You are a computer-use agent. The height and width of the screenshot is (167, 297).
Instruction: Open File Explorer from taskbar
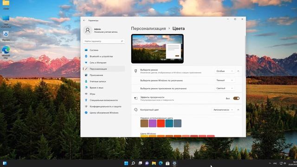[154, 163]
